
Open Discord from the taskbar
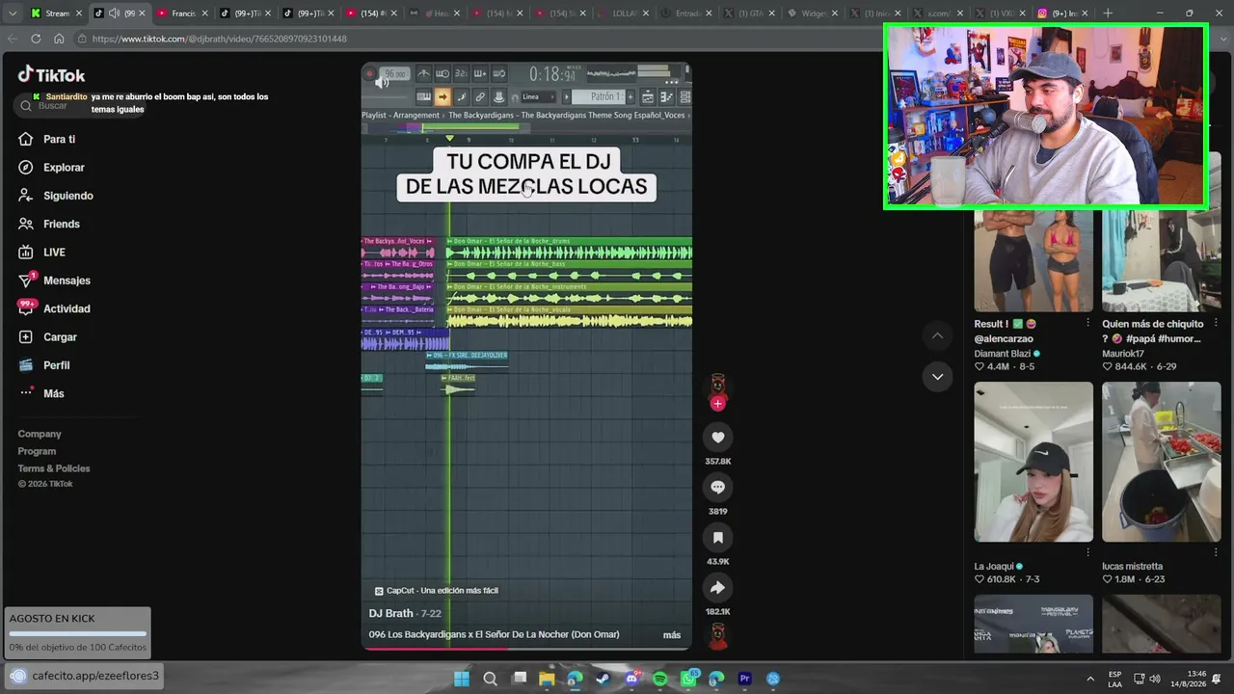coord(631,679)
